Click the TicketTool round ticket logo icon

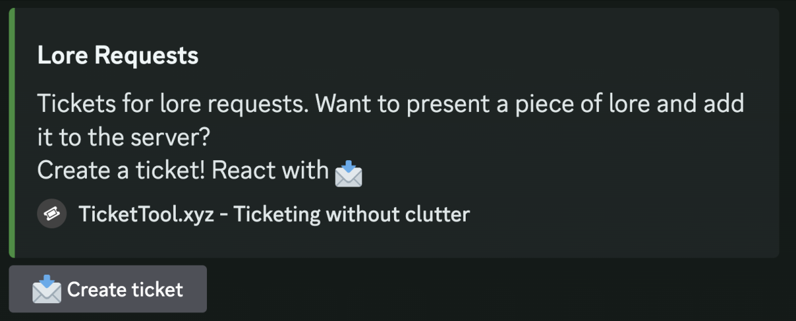(52, 214)
